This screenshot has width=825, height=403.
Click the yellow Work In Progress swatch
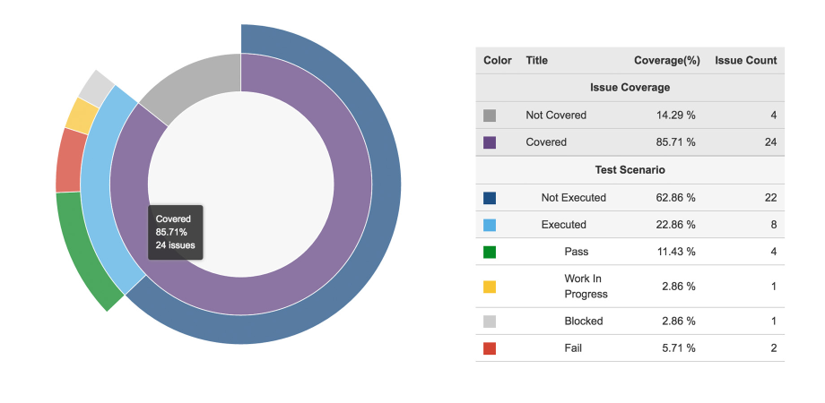point(490,287)
